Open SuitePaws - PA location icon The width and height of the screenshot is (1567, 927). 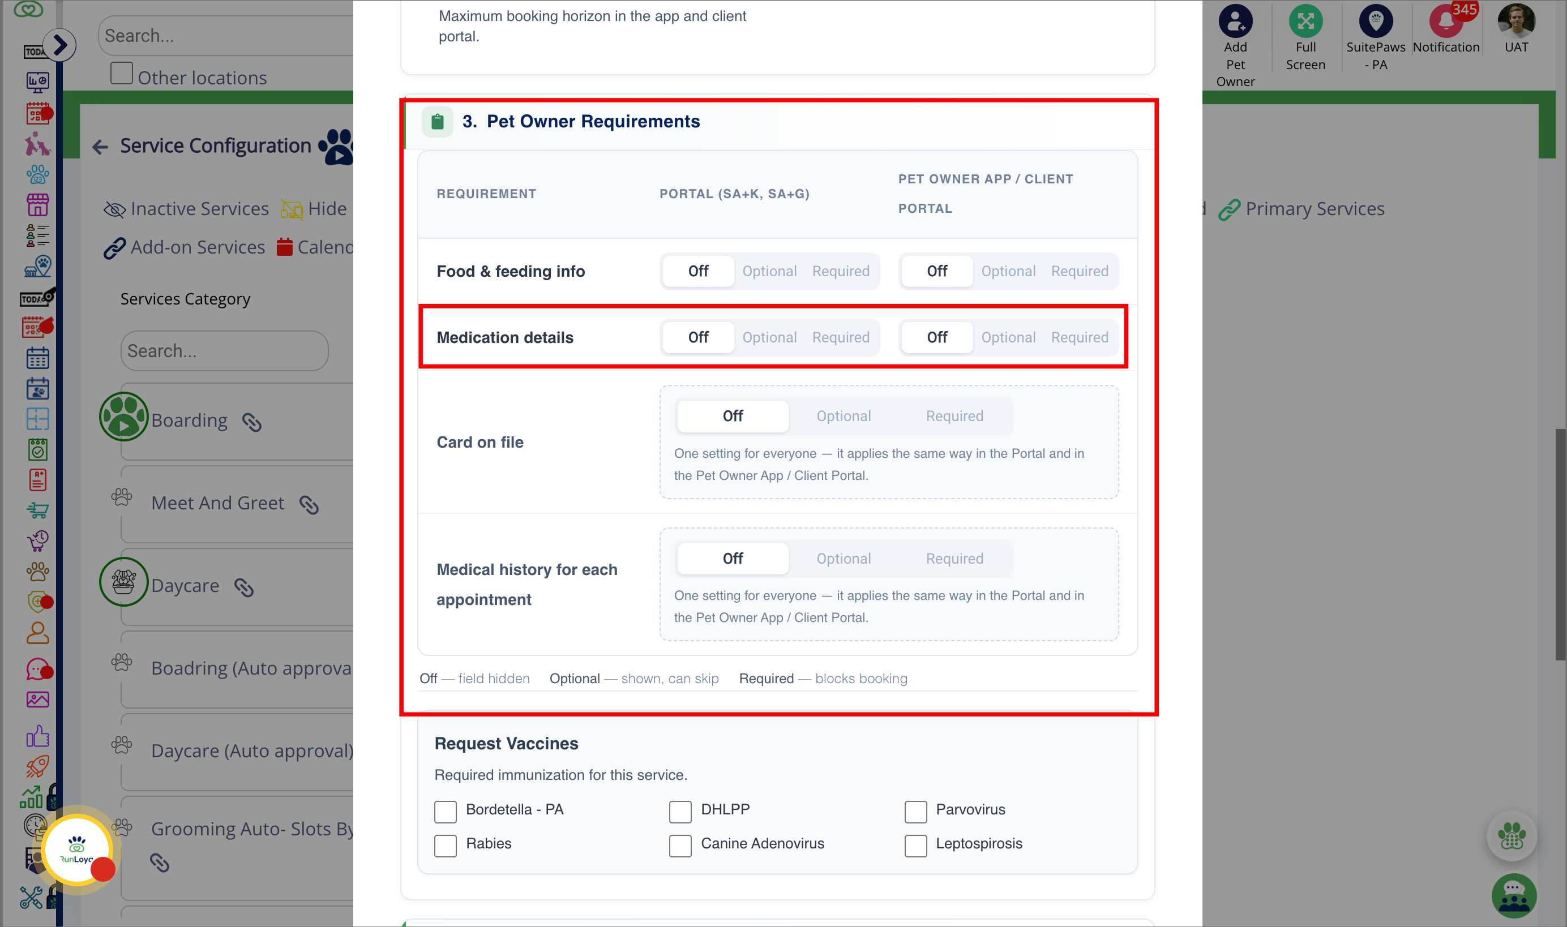tap(1375, 22)
